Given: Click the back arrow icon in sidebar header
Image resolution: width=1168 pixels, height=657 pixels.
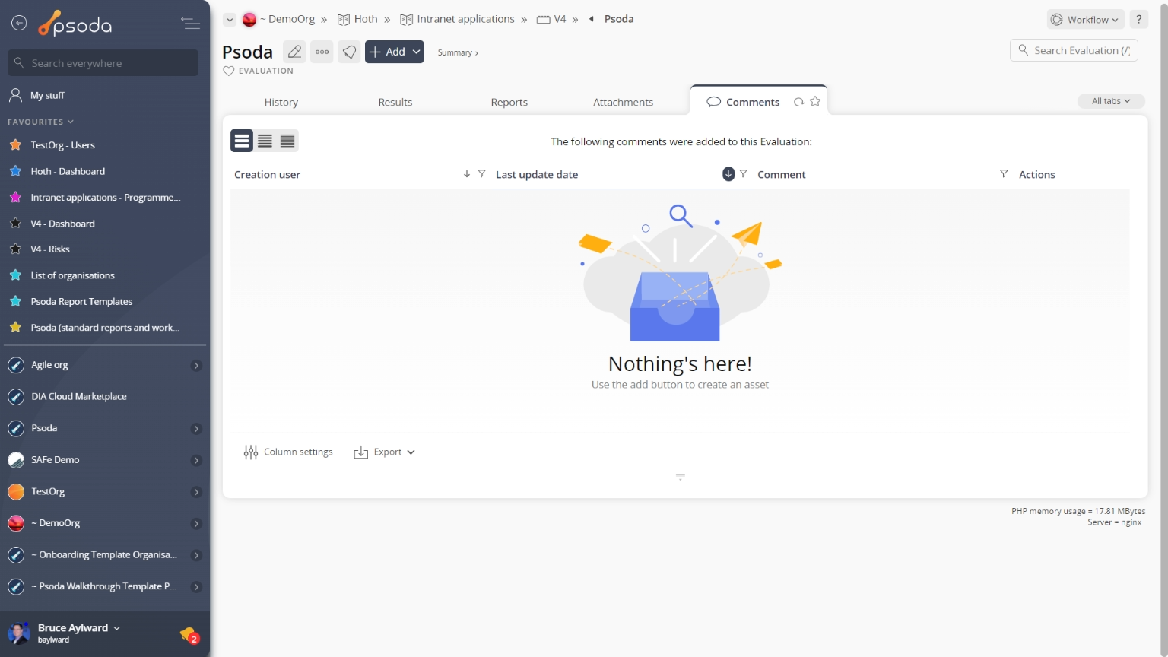Looking at the screenshot, I should pyautogui.click(x=19, y=24).
